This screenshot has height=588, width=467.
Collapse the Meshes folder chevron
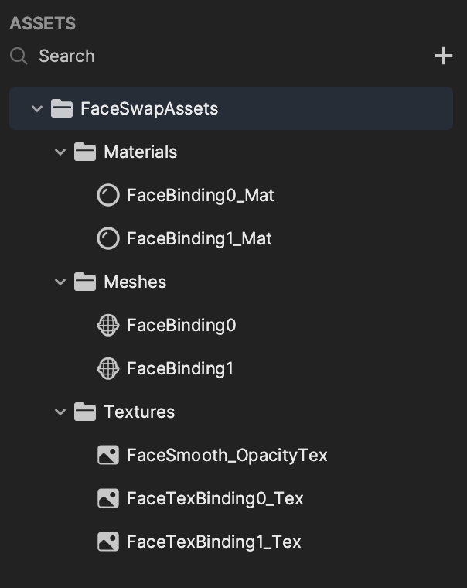(x=60, y=282)
